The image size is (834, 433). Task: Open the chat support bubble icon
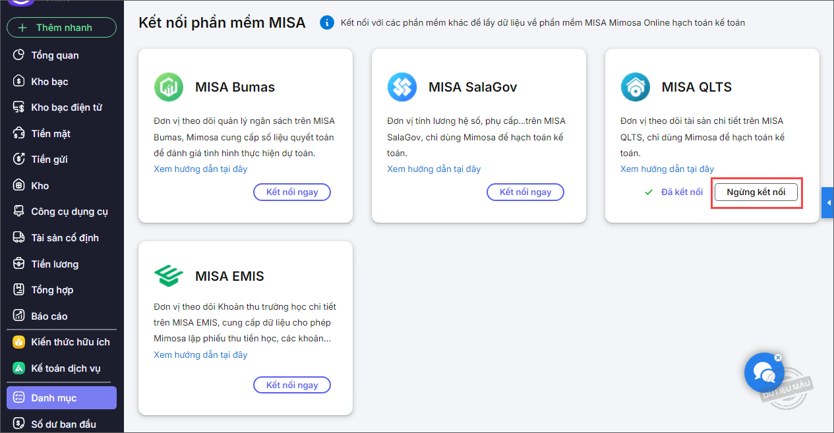click(763, 373)
